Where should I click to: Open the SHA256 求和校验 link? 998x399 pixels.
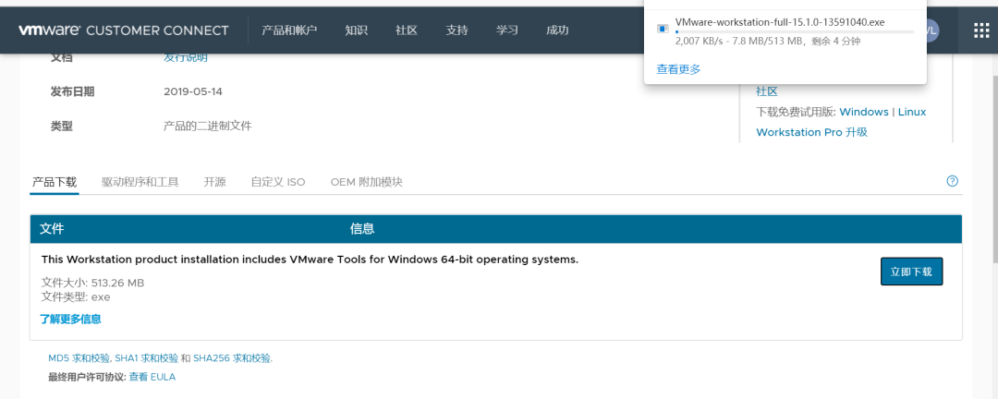232,358
